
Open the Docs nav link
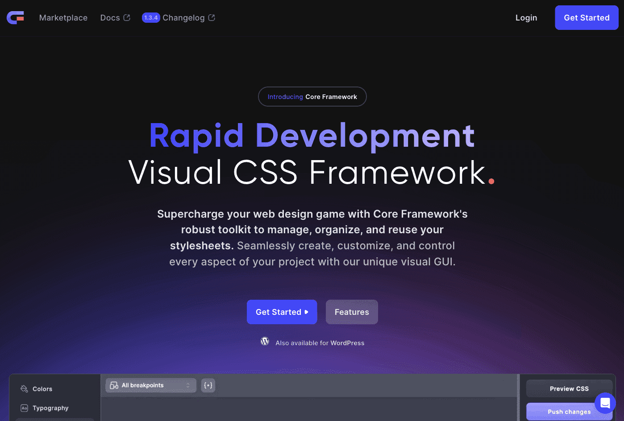click(x=110, y=18)
